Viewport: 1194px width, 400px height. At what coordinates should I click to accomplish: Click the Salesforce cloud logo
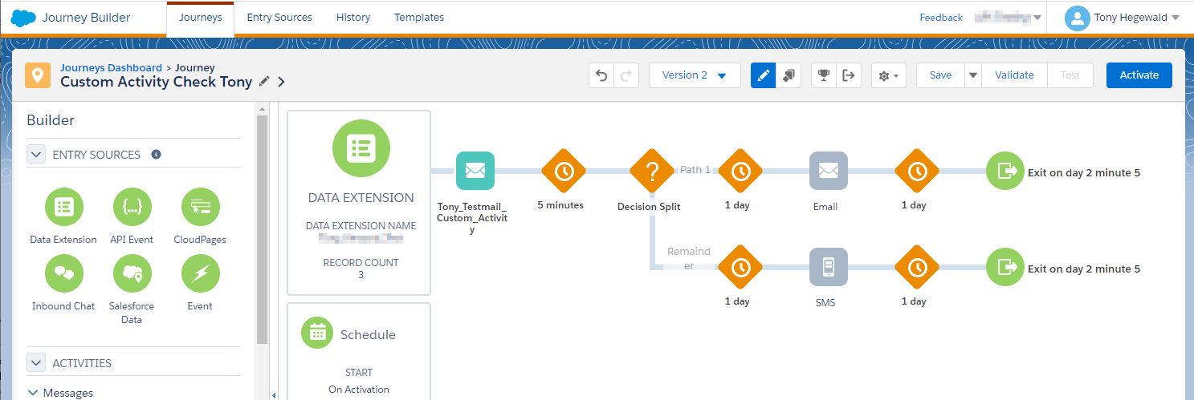coord(22,17)
